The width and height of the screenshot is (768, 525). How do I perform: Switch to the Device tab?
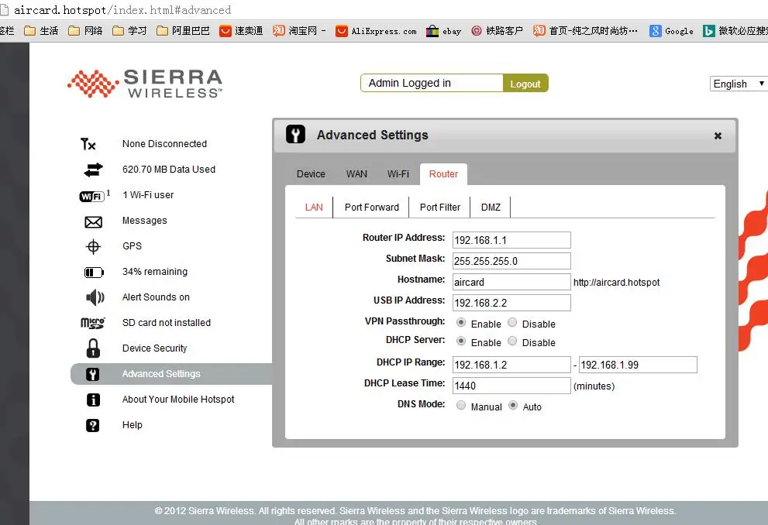[x=311, y=173]
